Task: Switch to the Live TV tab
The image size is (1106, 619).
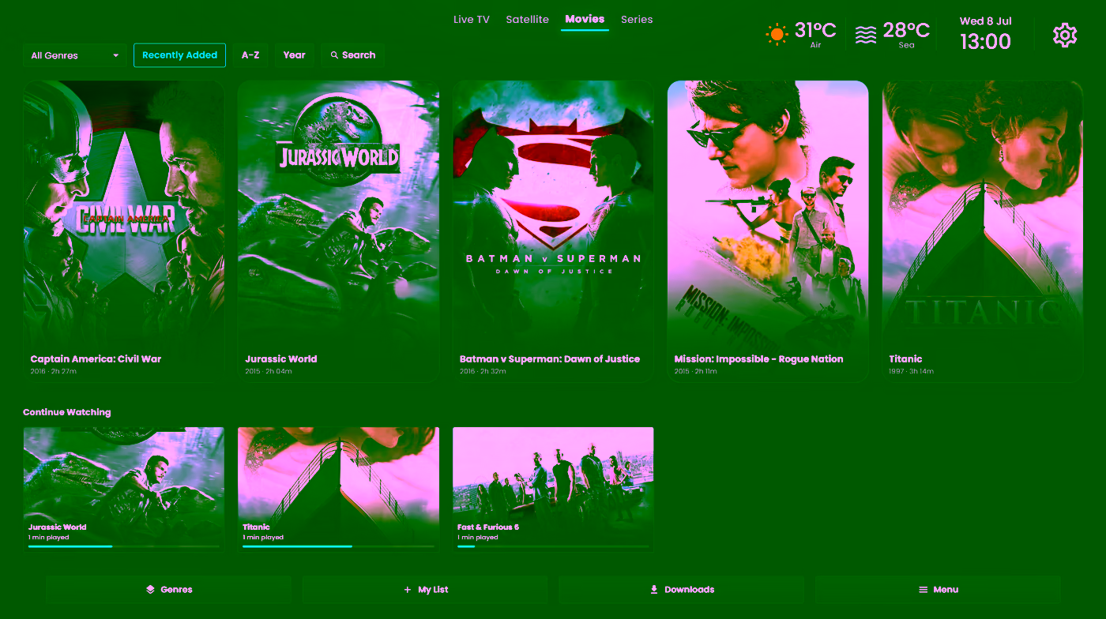Action: (x=472, y=20)
